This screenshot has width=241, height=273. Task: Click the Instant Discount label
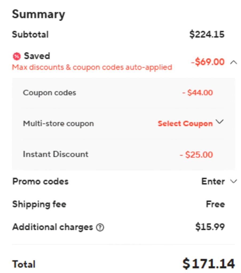coord(56,154)
